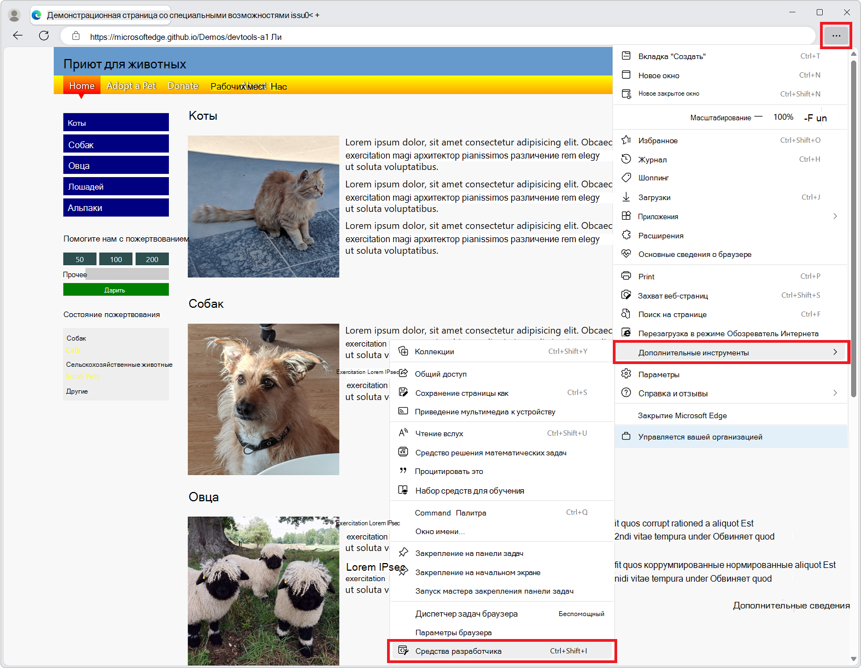Click the Math Solver icon

coord(403,452)
